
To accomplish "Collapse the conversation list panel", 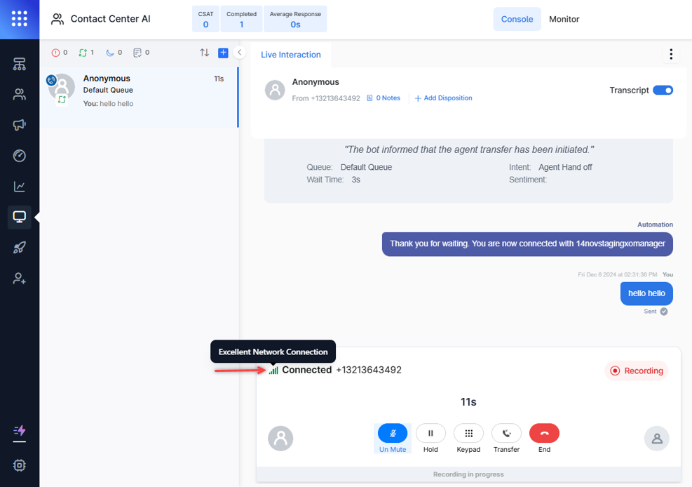I will click(240, 53).
